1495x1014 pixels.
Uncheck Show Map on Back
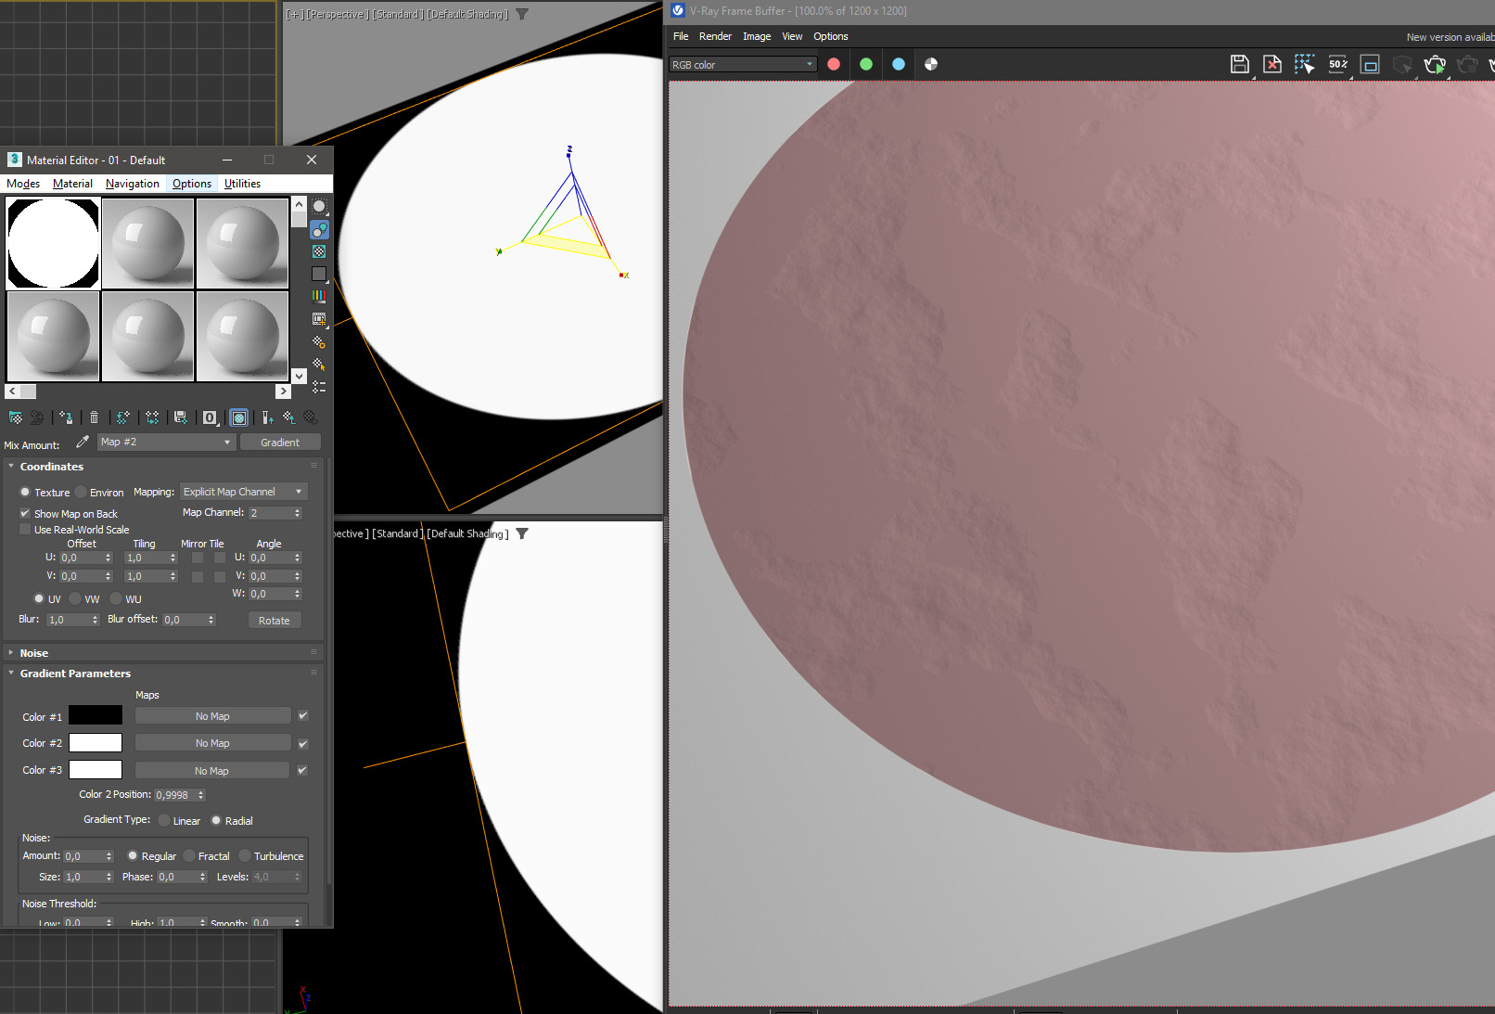[25, 513]
